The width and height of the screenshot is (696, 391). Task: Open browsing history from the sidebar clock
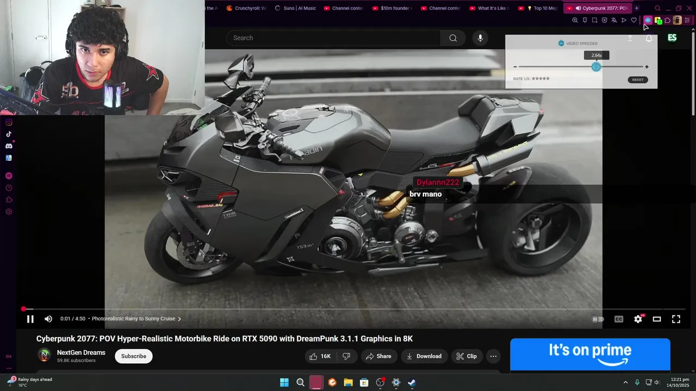pos(9,188)
